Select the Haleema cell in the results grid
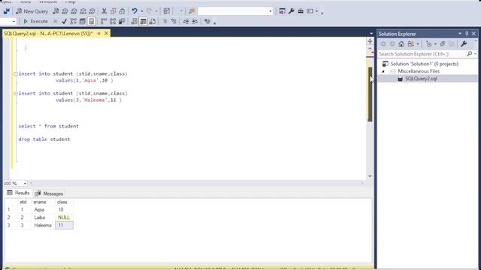The width and height of the screenshot is (481, 270). (43, 225)
